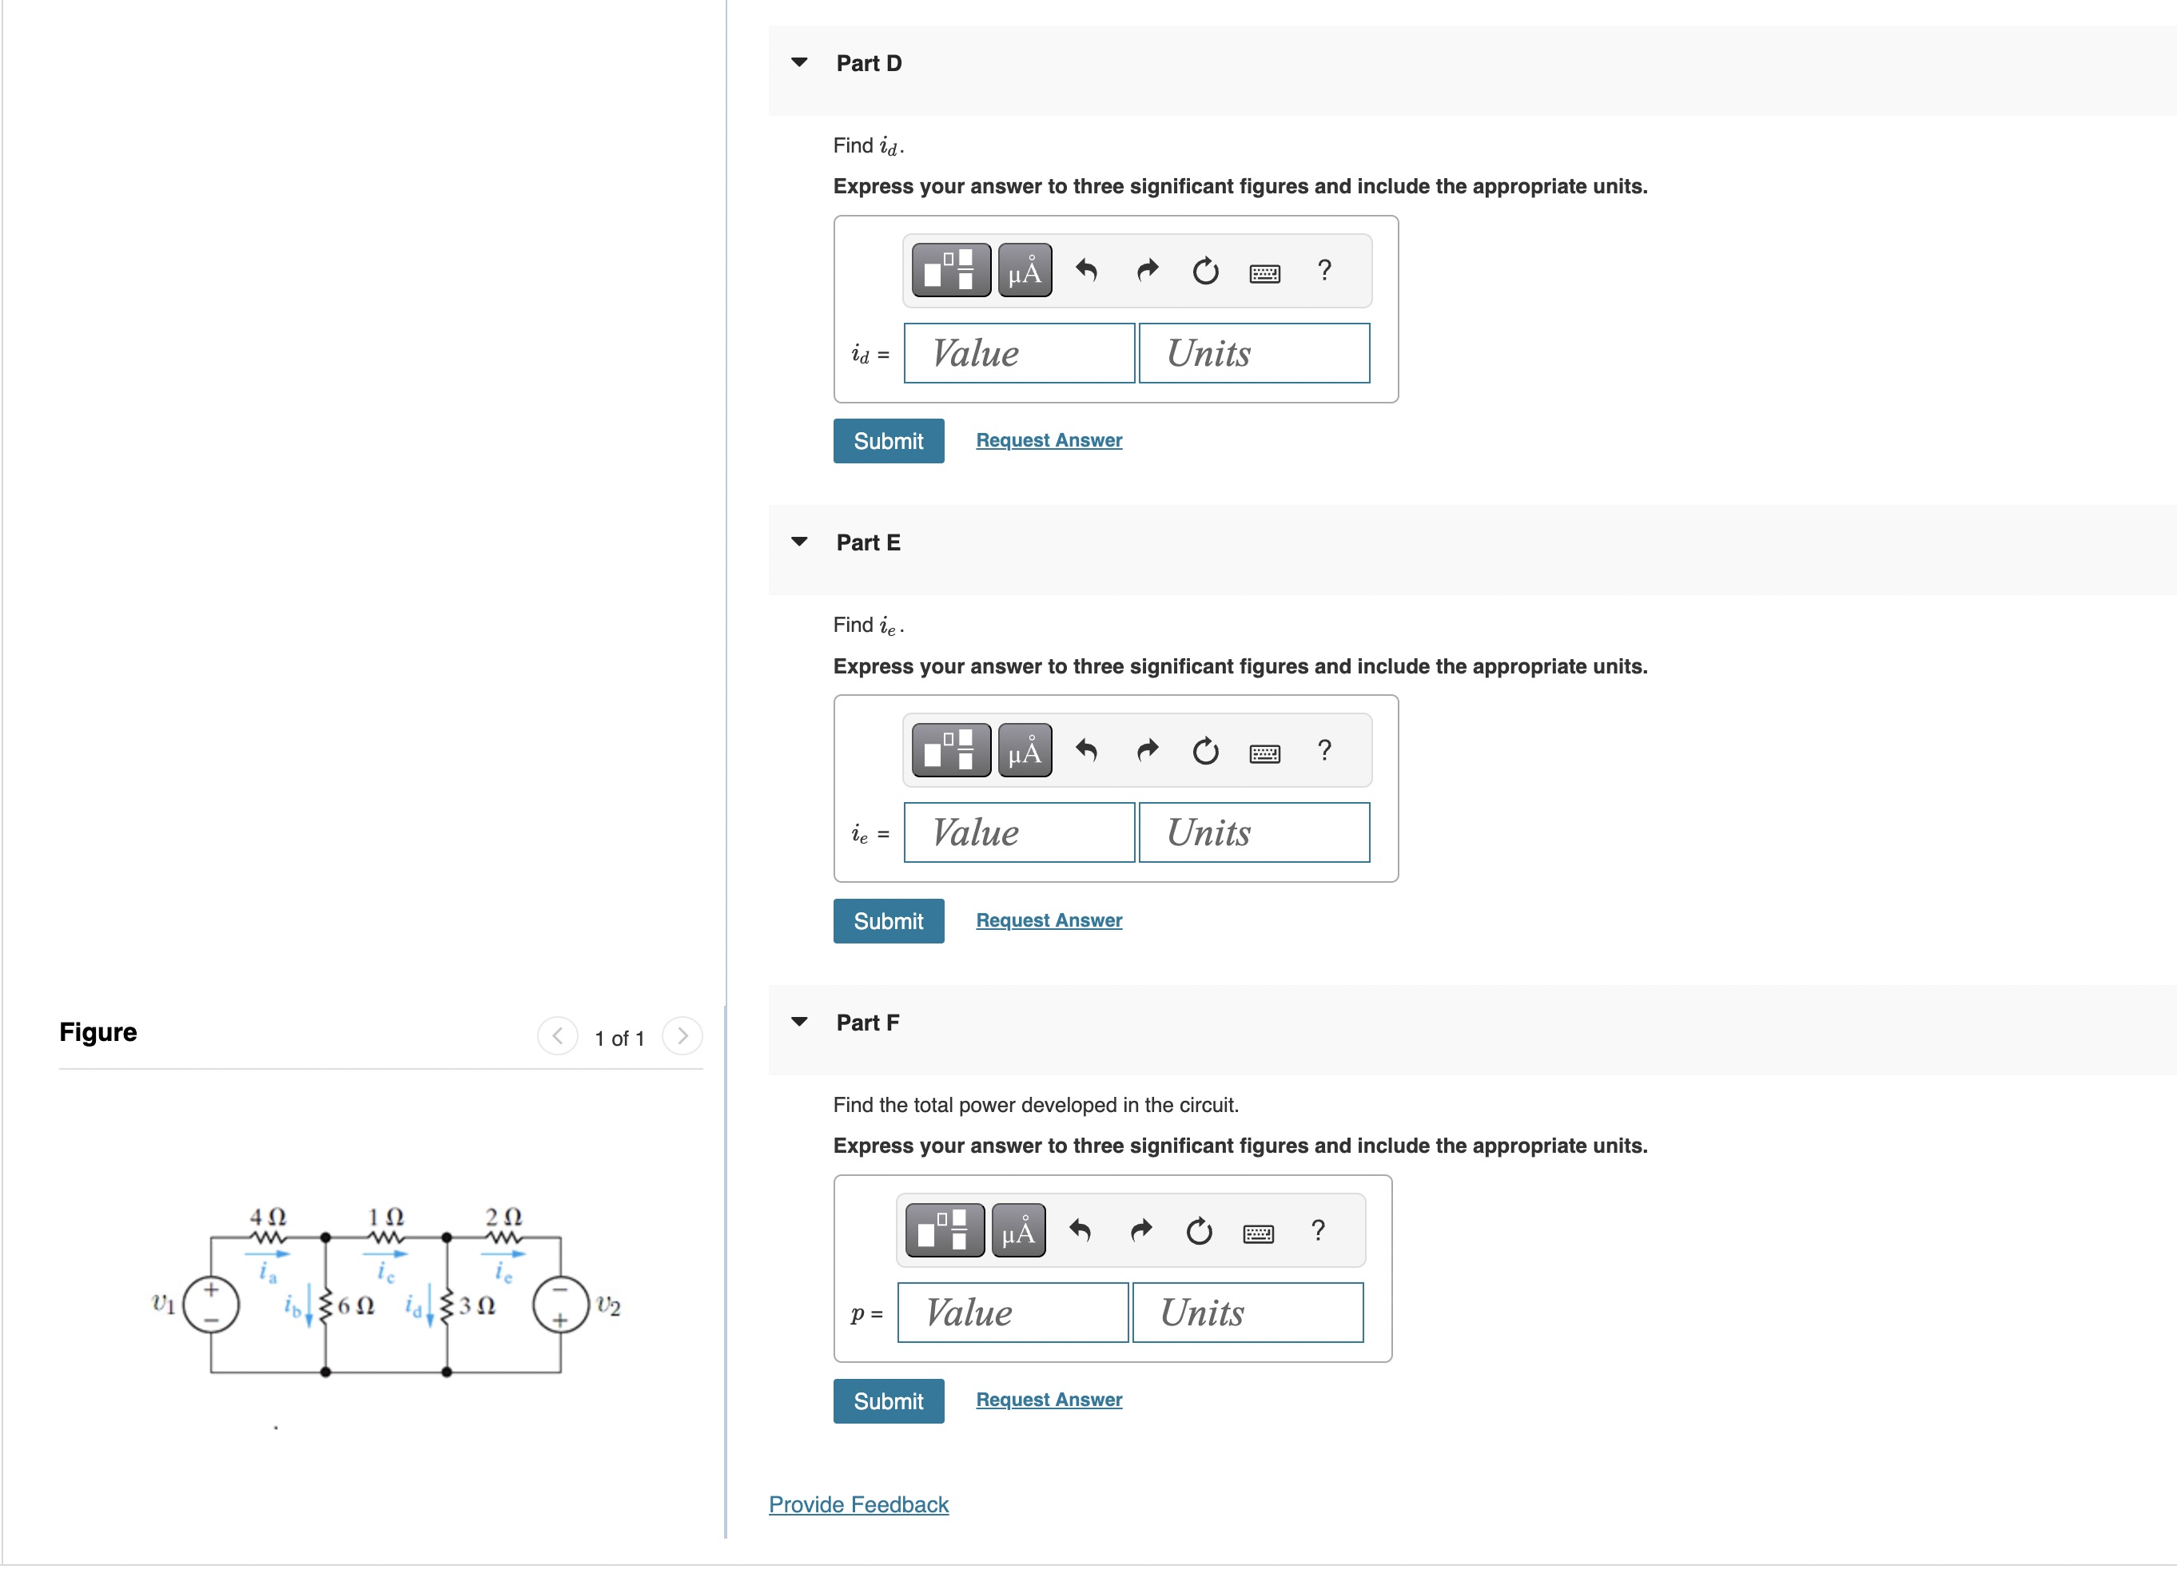
Task: Submit the total power answer in Part F
Action: (888, 1400)
